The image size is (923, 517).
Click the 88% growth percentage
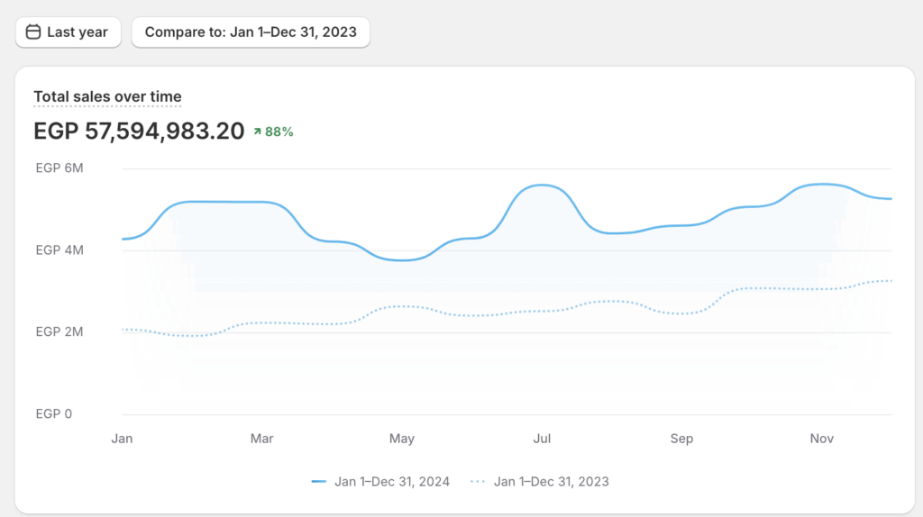pyautogui.click(x=279, y=132)
